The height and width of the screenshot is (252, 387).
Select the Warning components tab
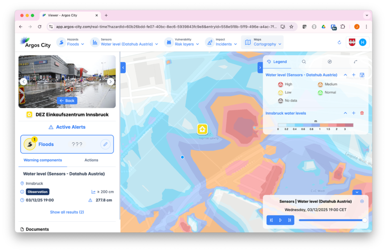pos(43,160)
